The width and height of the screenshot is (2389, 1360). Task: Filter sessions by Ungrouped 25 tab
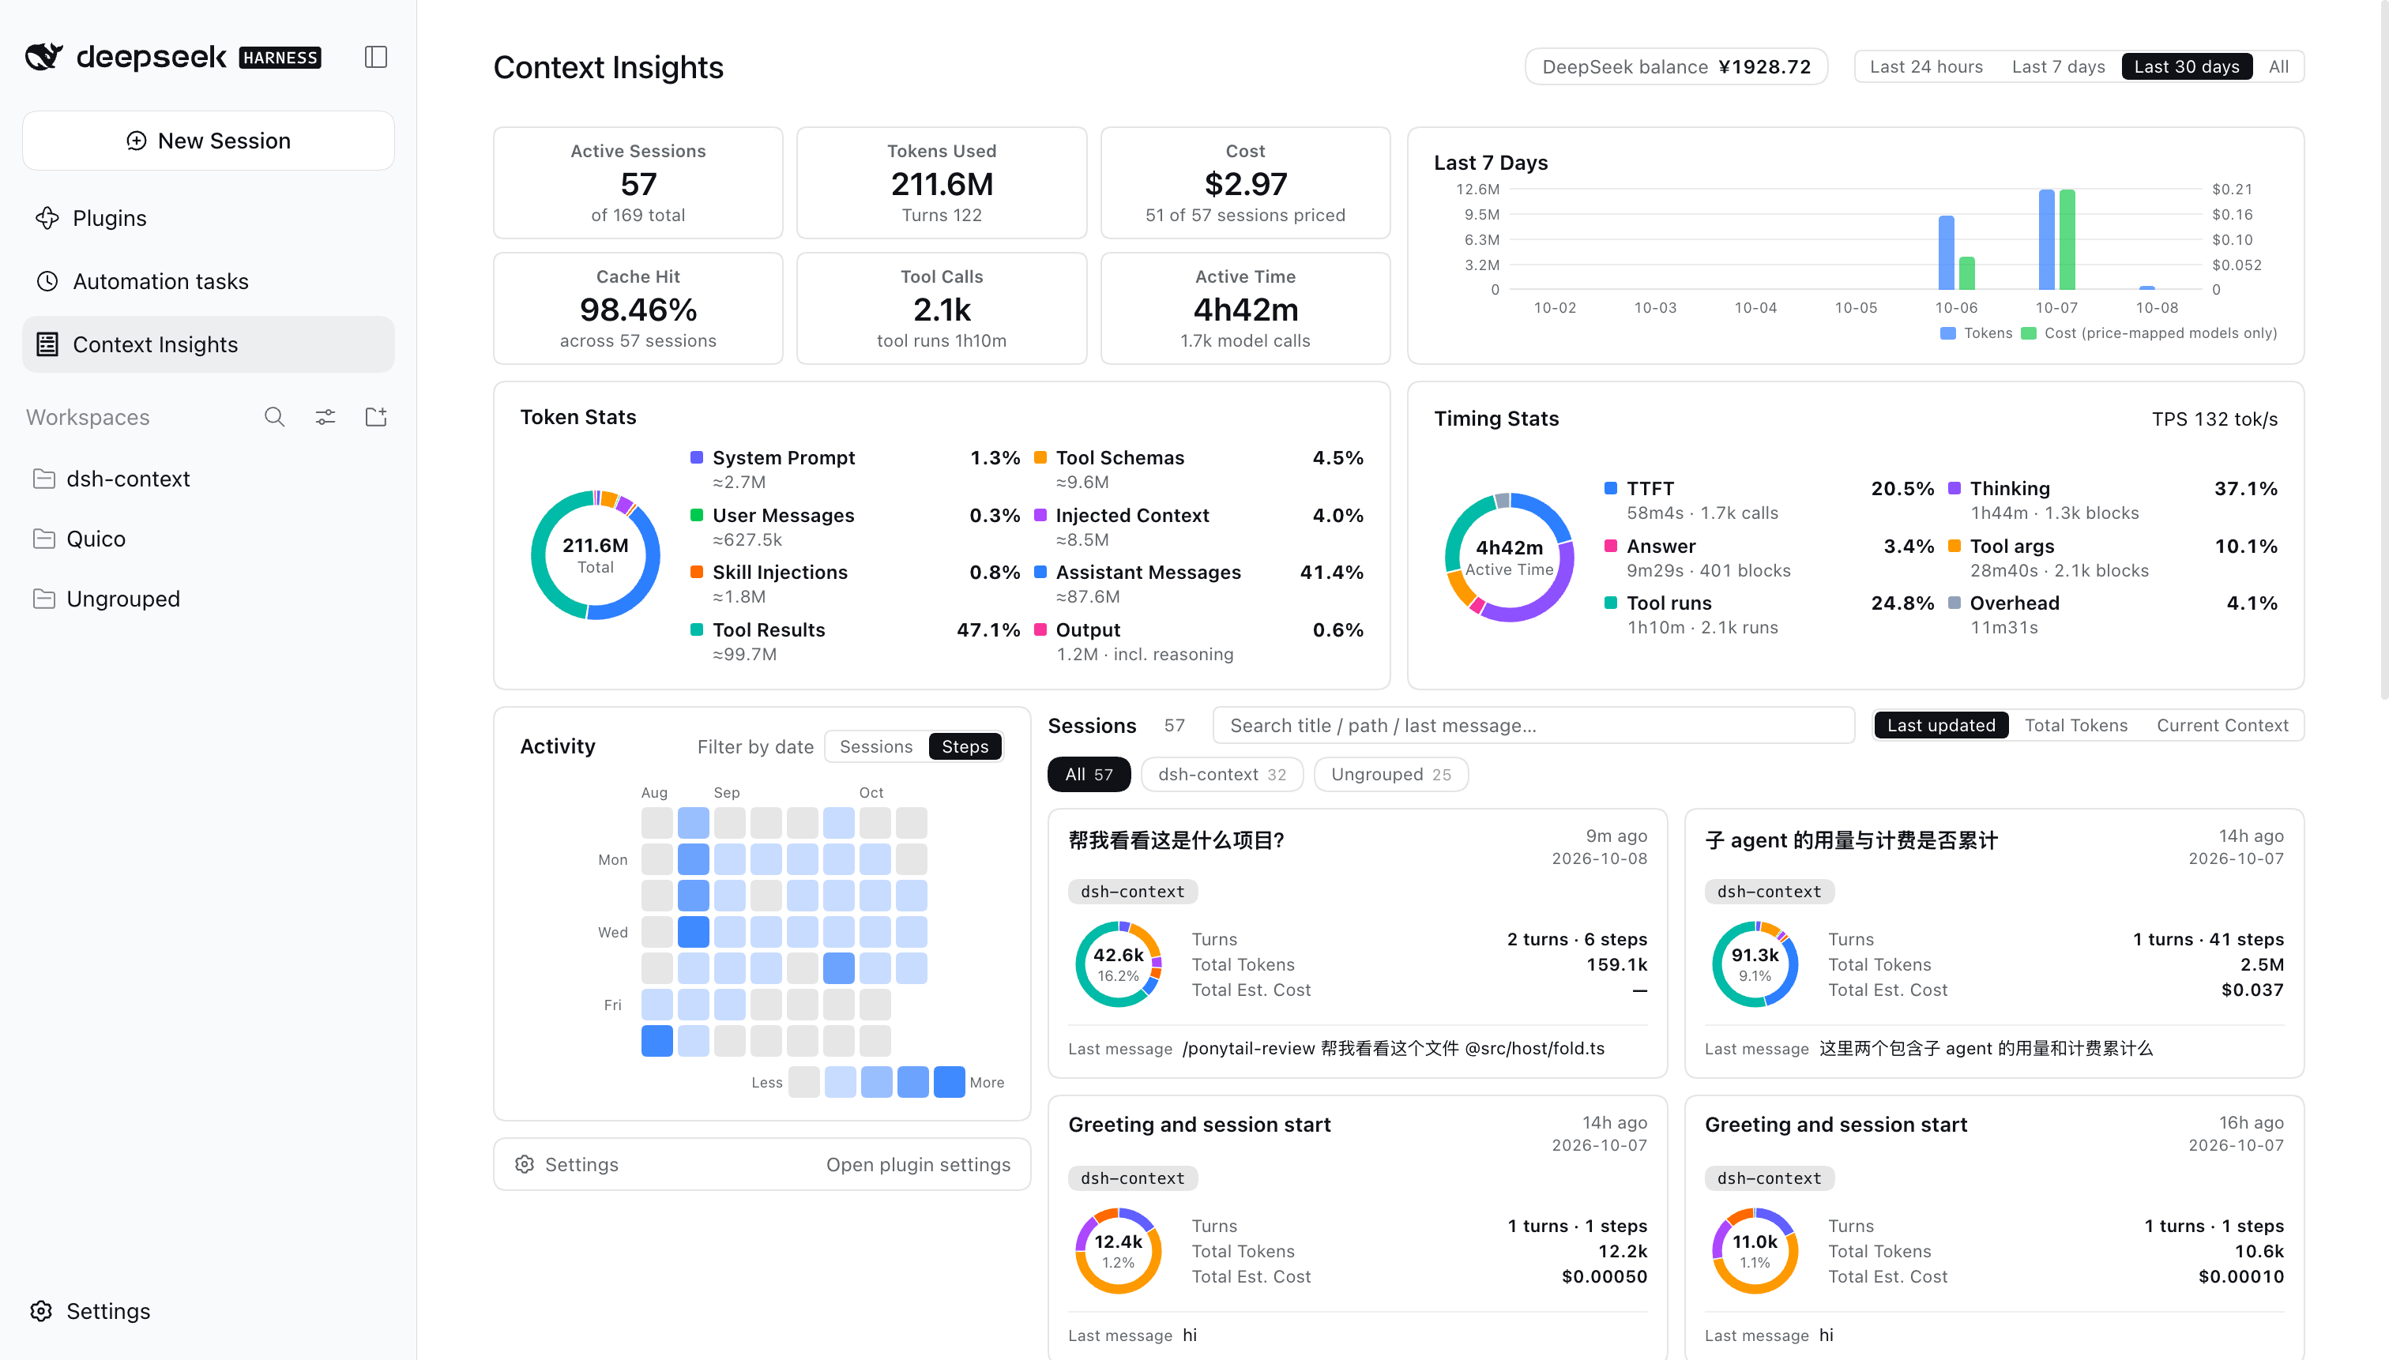tap(1390, 774)
